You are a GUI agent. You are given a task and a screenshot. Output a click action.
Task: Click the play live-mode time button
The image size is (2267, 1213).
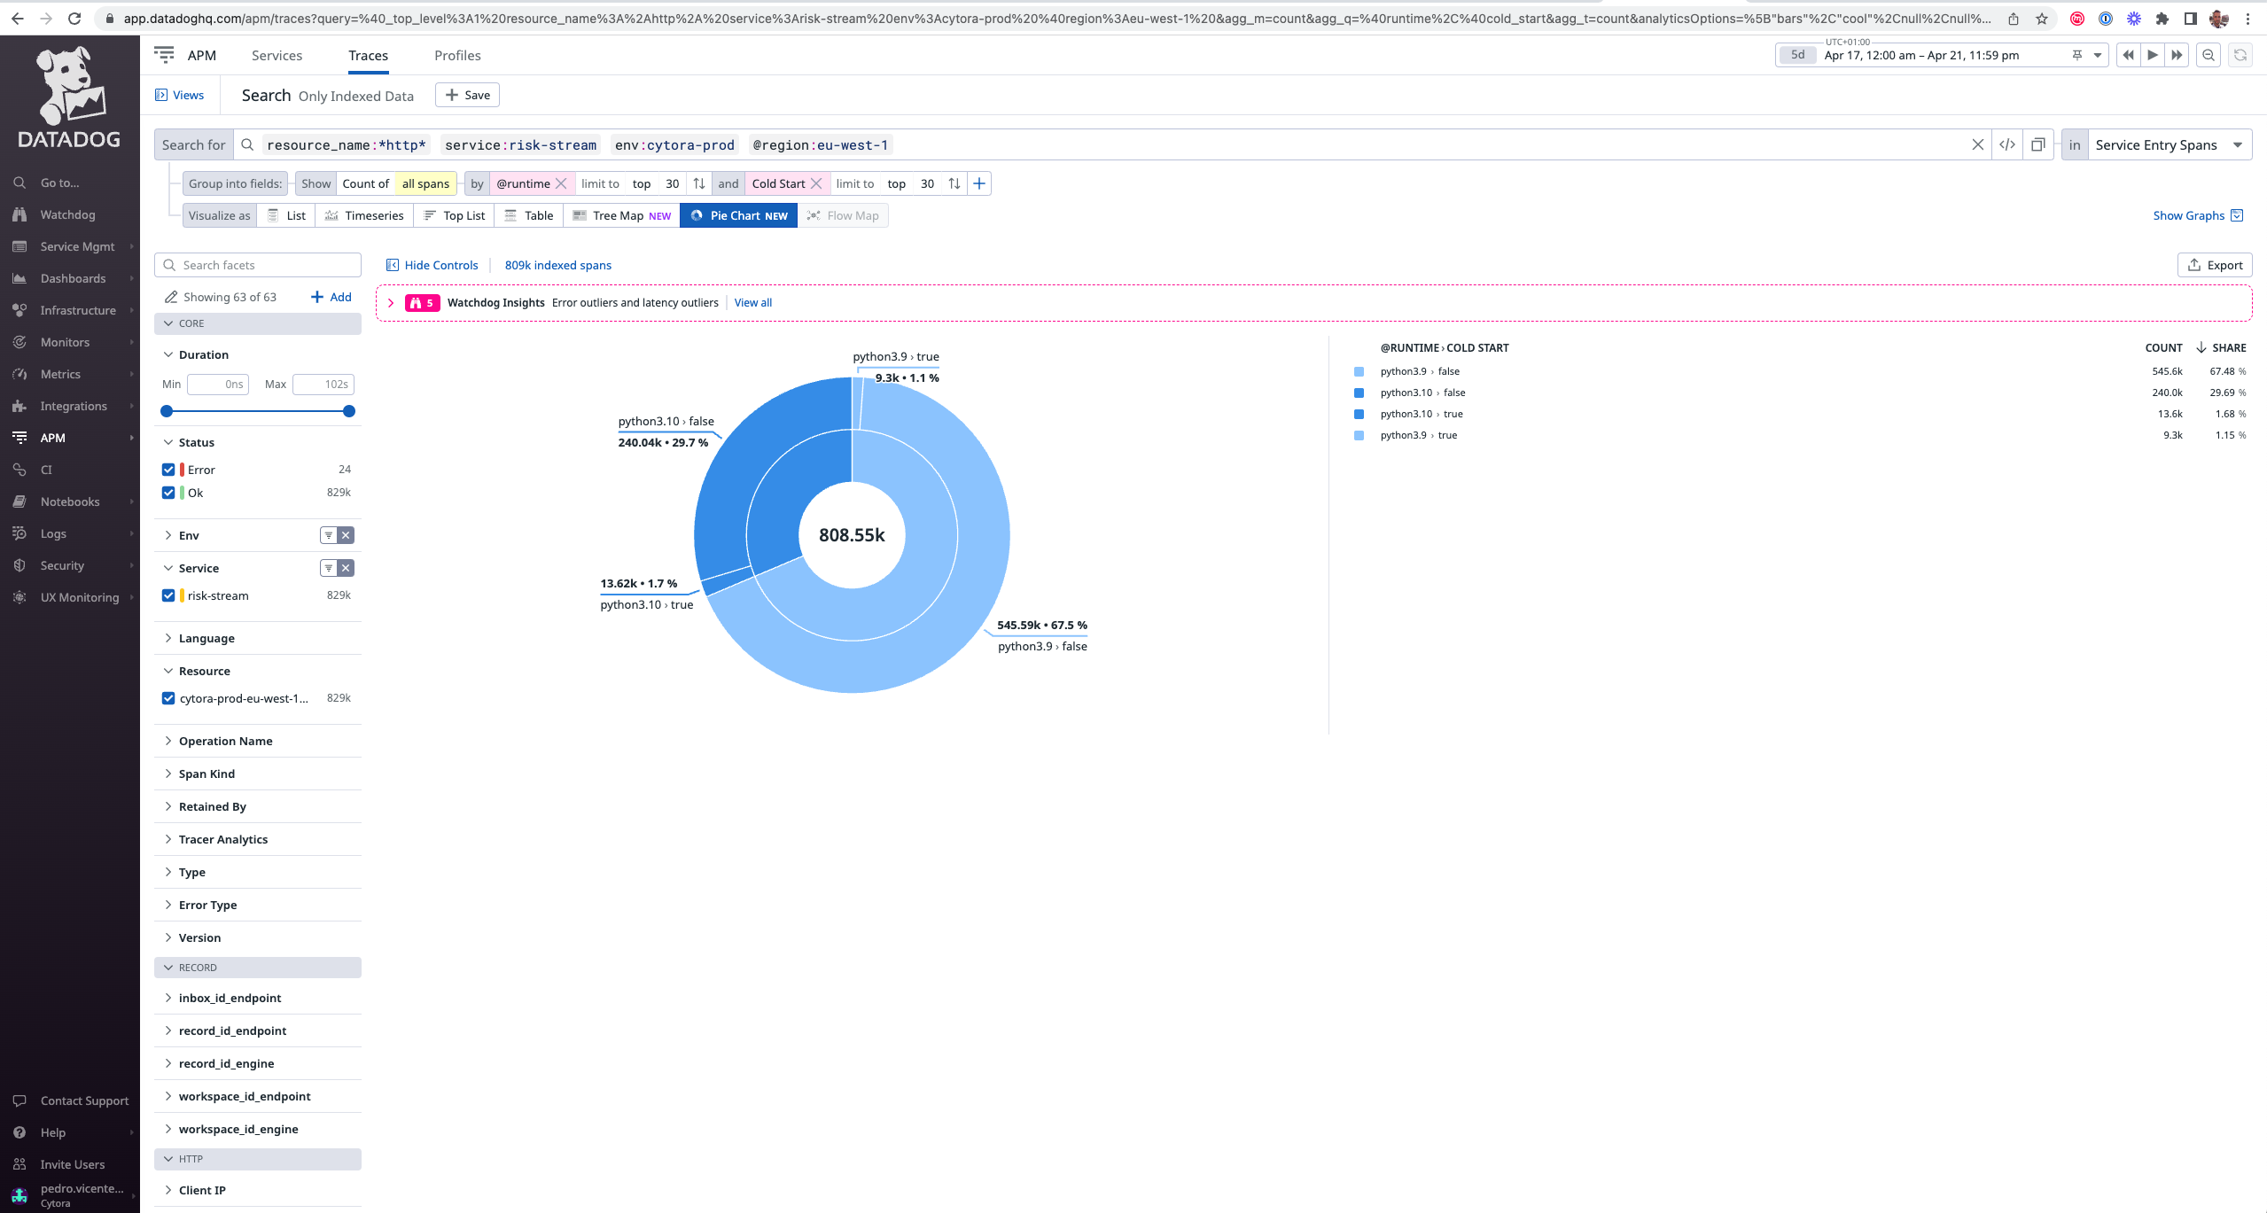coord(2153,55)
